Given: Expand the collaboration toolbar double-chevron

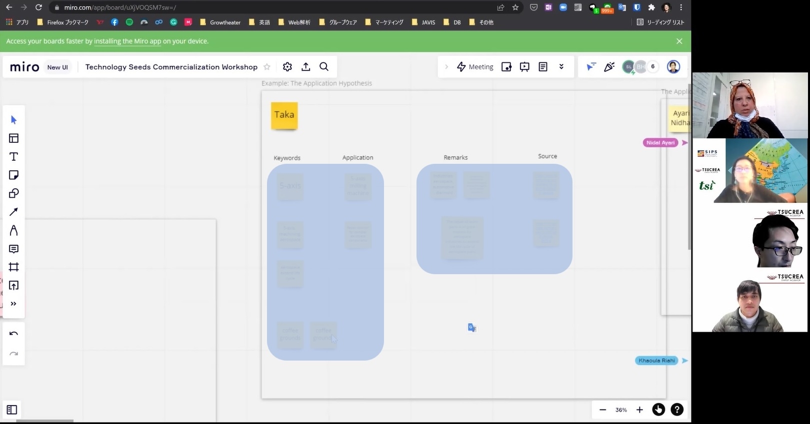Looking at the screenshot, I should 561,67.
